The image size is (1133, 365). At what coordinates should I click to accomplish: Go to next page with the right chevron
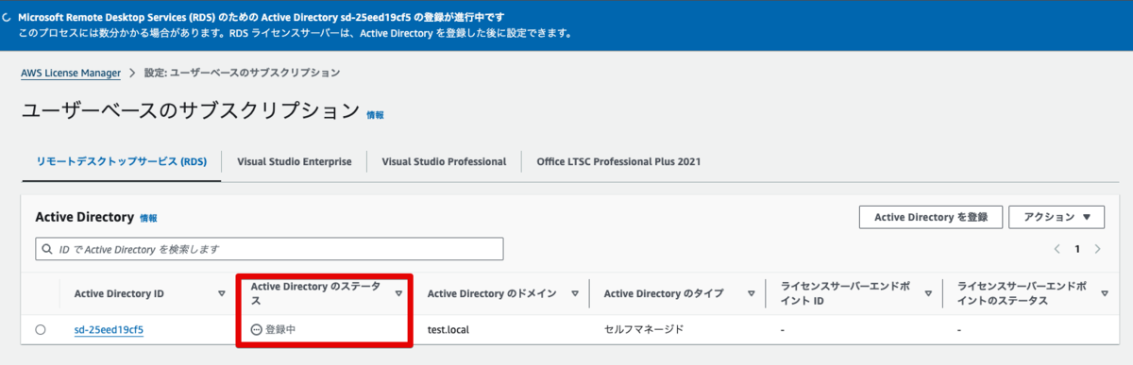click(x=1097, y=249)
